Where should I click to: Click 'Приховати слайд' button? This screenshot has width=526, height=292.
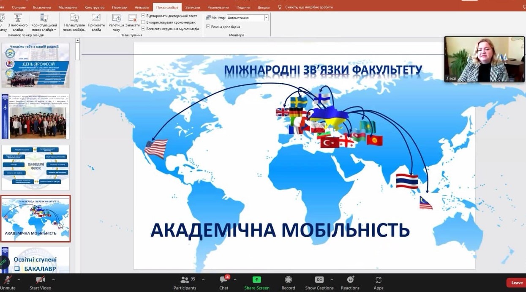point(96,22)
